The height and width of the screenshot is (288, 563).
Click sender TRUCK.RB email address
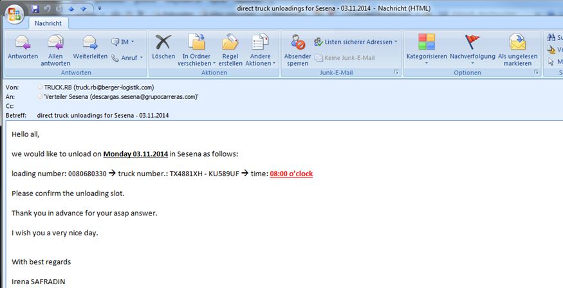point(99,87)
